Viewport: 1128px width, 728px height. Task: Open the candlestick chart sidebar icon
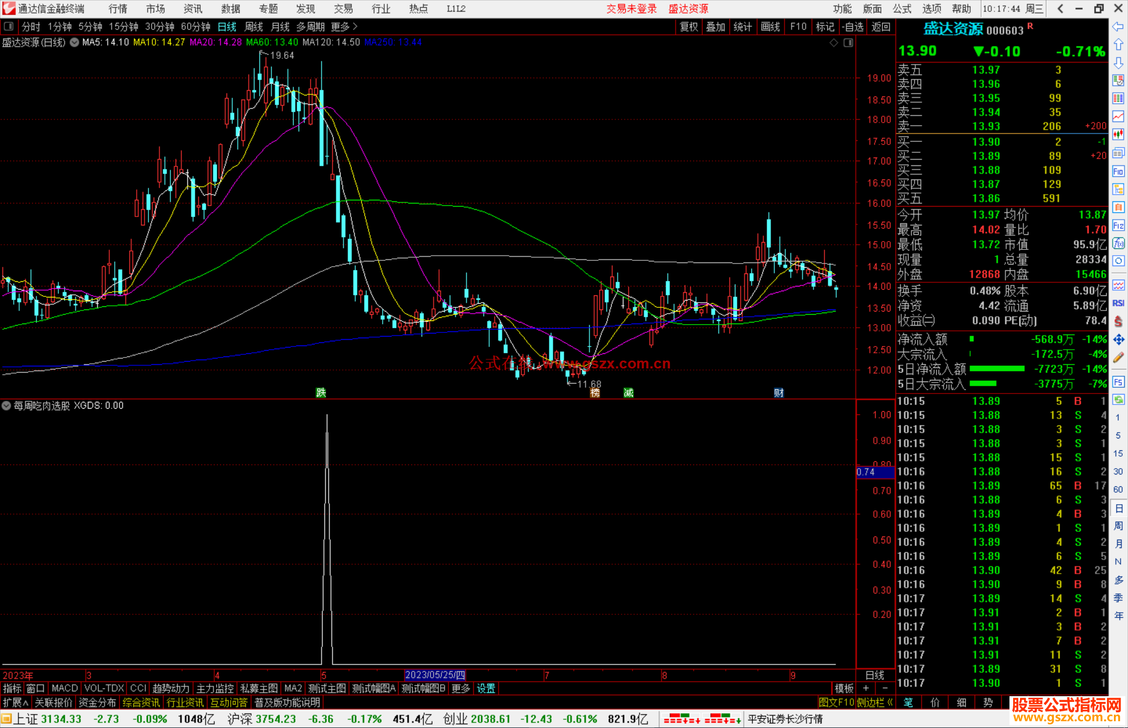[x=1118, y=135]
